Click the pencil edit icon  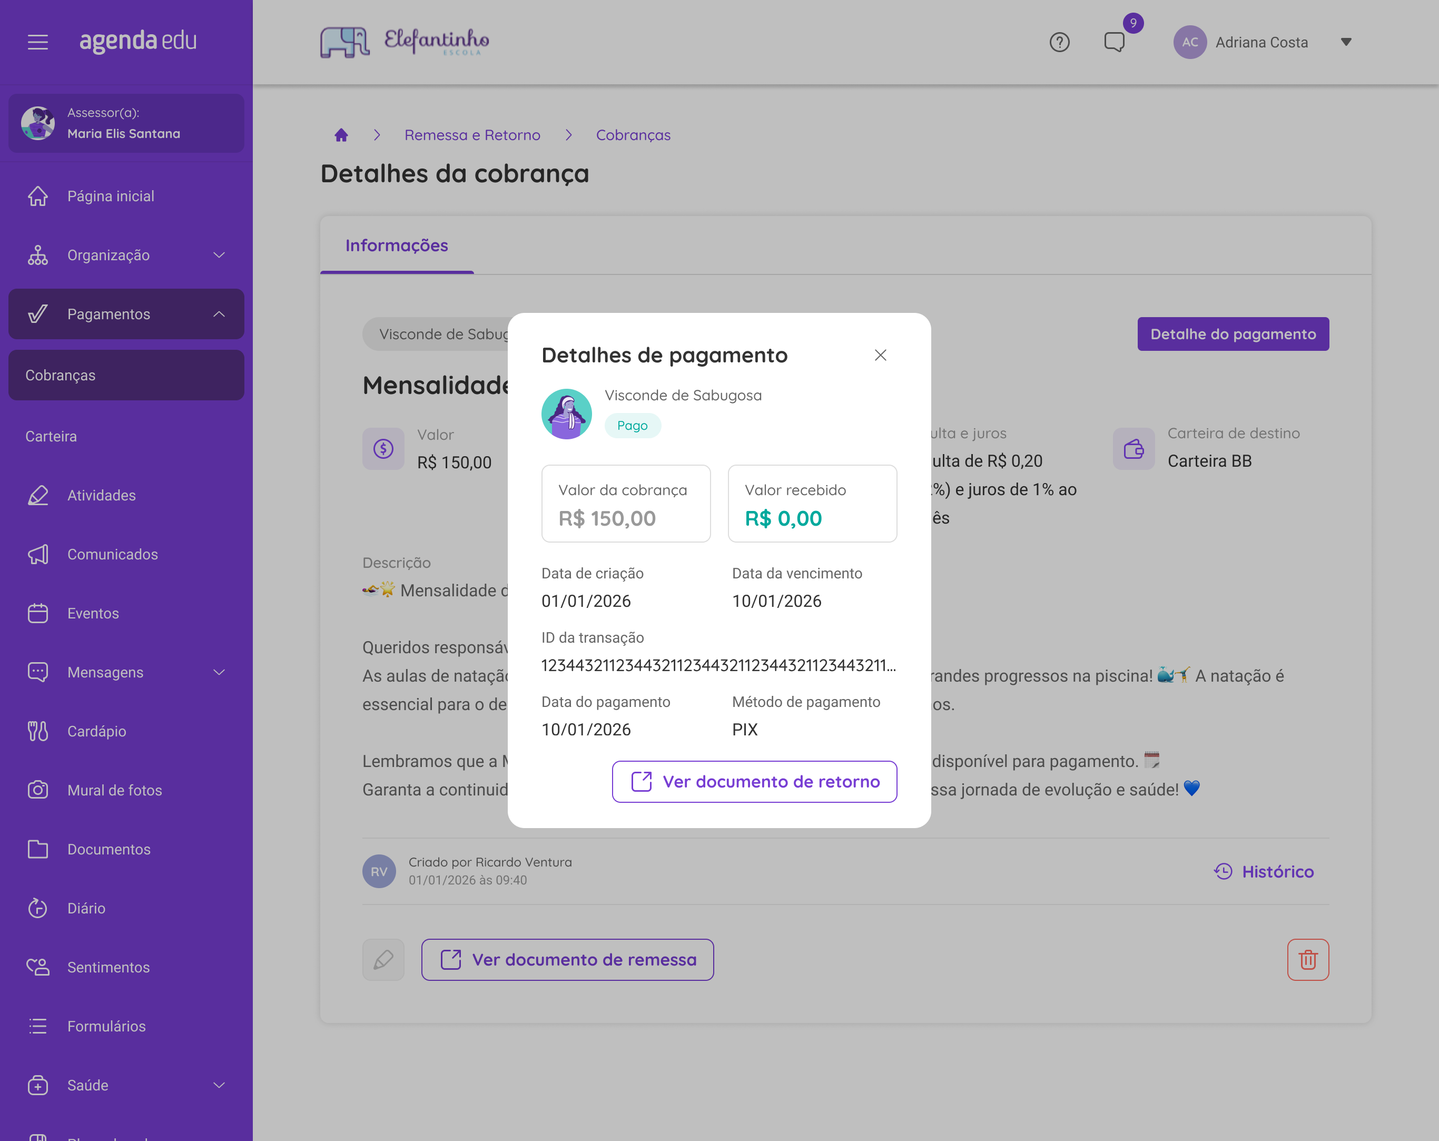point(383,959)
